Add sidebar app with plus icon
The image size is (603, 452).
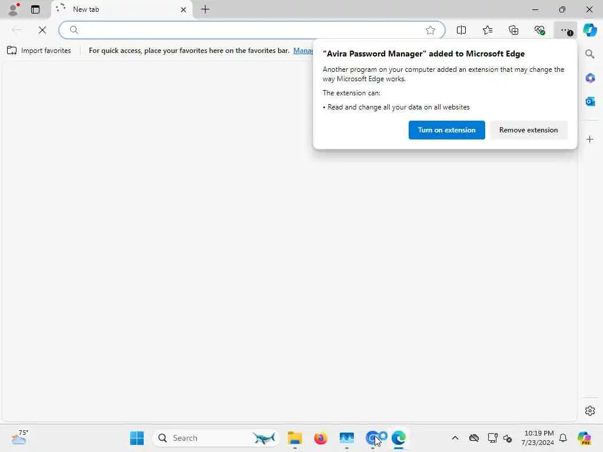(590, 139)
